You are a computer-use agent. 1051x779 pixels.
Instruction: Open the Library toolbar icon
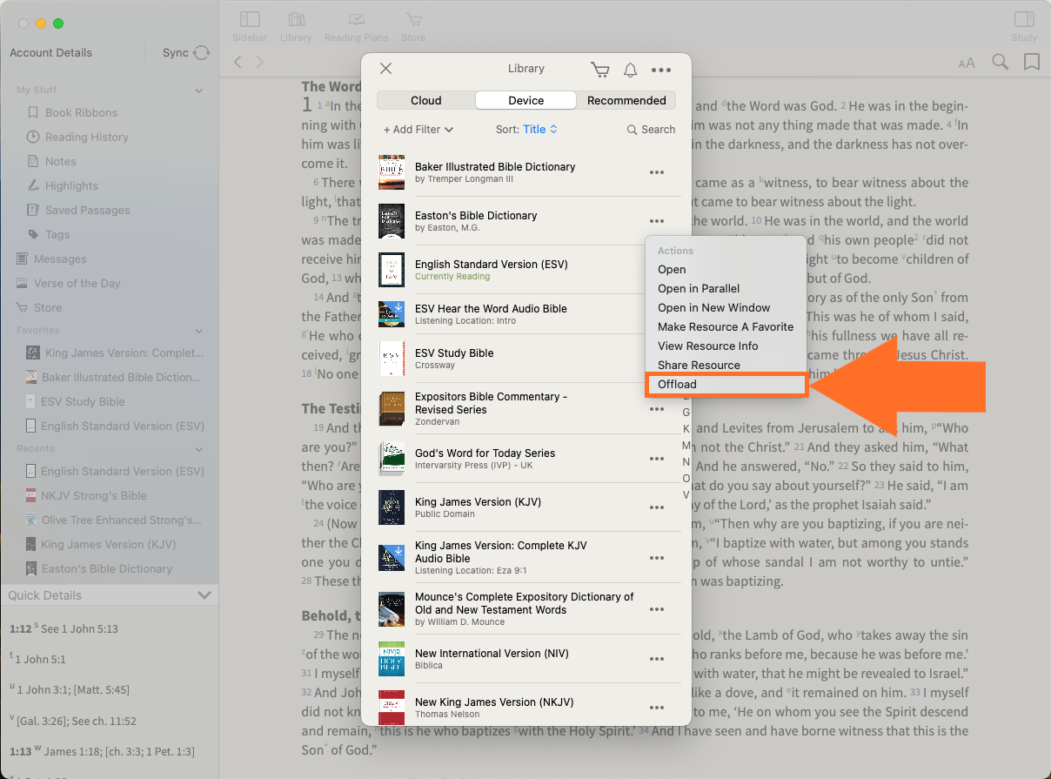pyautogui.click(x=296, y=19)
